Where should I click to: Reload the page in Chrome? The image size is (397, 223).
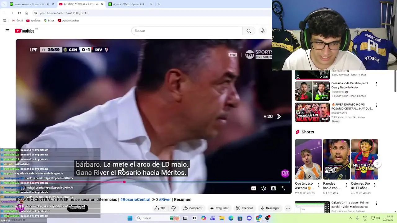pos(19,13)
